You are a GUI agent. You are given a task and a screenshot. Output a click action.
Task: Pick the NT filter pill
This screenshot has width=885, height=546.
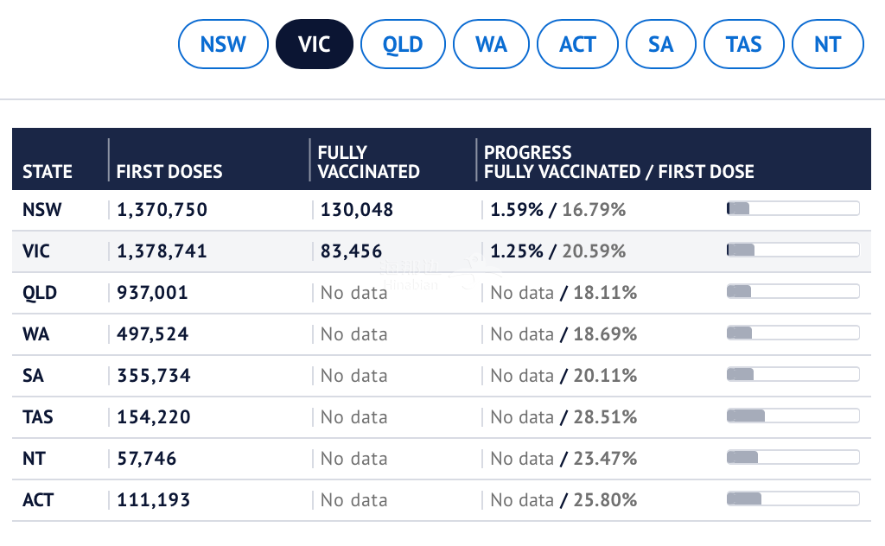pos(827,44)
